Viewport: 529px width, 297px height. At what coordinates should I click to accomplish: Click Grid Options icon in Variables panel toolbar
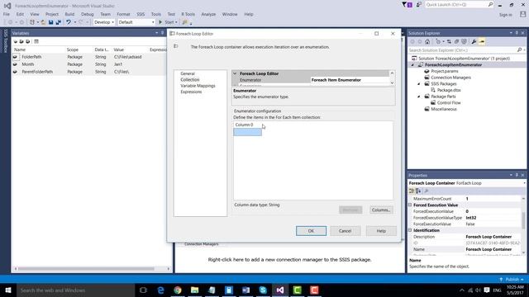[x=36, y=41]
